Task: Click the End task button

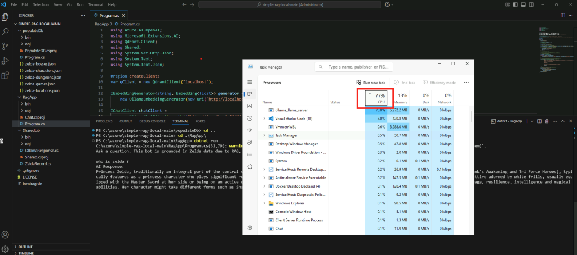Action: click(405, 83)
